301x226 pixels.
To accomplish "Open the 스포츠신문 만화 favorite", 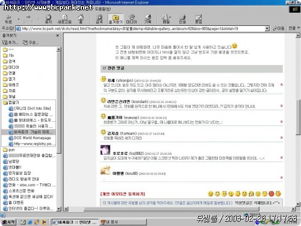I will pos(19,190).
